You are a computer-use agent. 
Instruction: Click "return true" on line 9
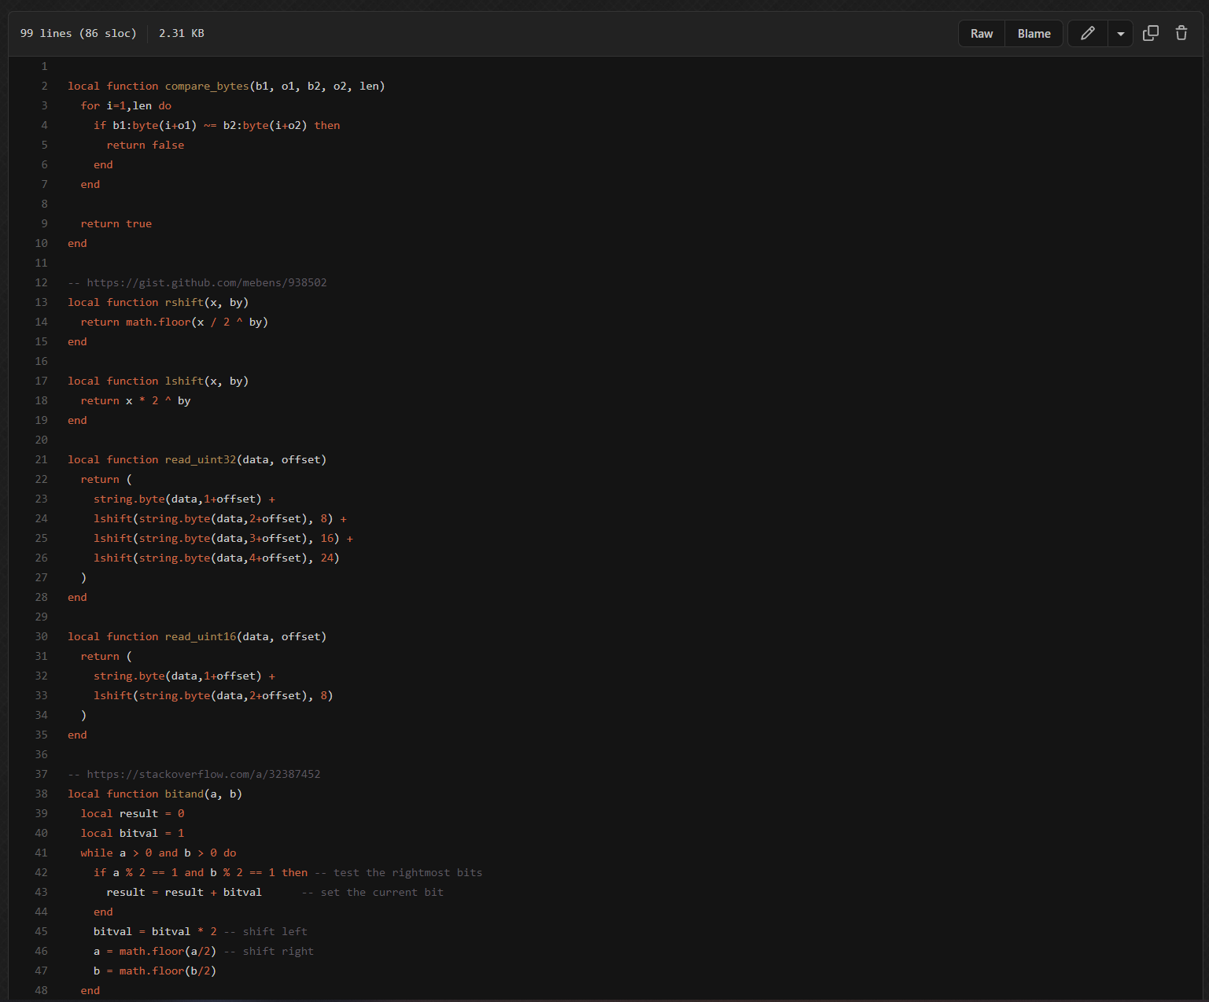coord(116,223)
